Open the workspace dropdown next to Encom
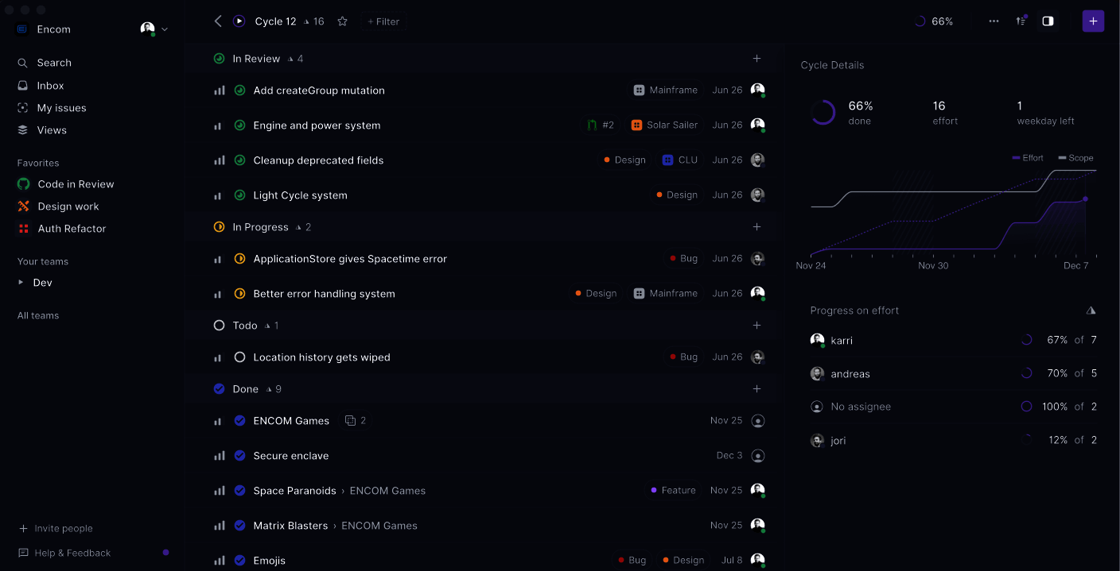This screenshot has width=1120, height=571. (165, 29)
